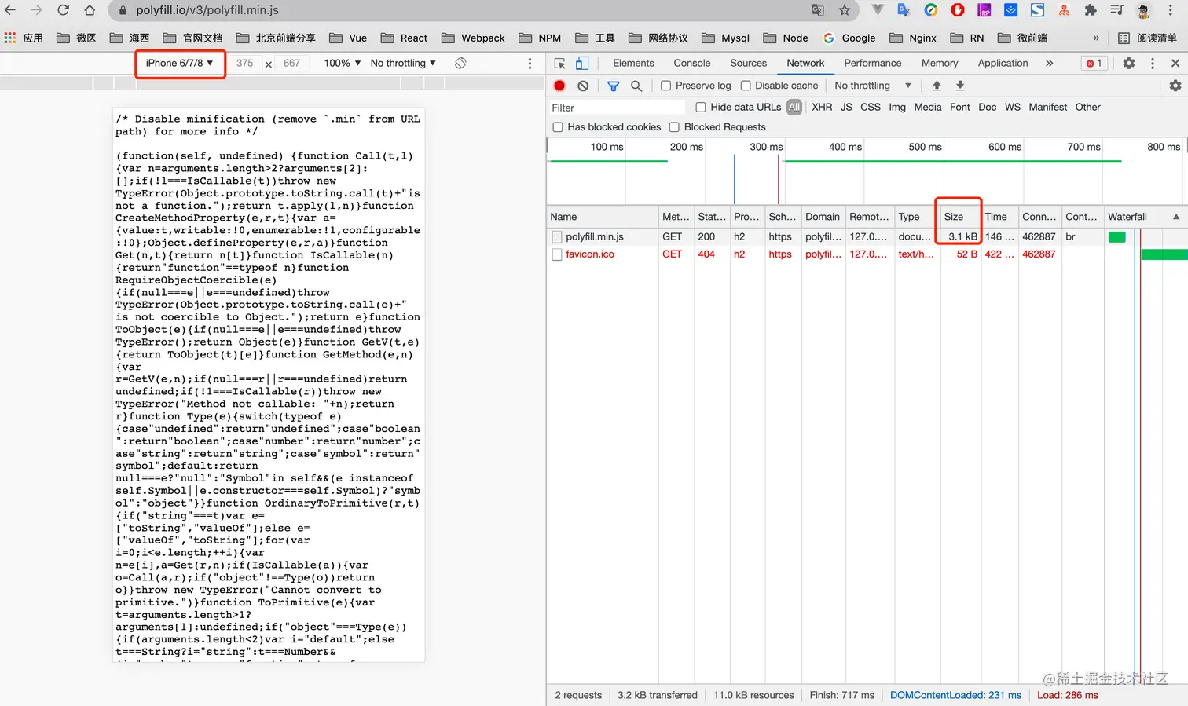Open device toolbar more options dots
This screenshot has height=706, width=1188.
pos(530,63)
